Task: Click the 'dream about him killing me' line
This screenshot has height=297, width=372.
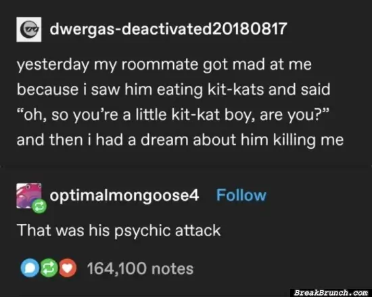Action: 180,140
